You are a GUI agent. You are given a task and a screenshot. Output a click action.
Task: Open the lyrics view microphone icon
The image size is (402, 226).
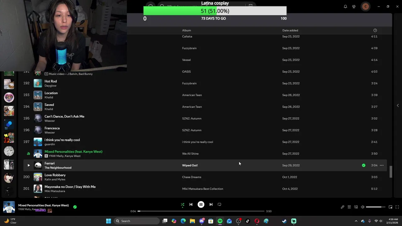342,207
